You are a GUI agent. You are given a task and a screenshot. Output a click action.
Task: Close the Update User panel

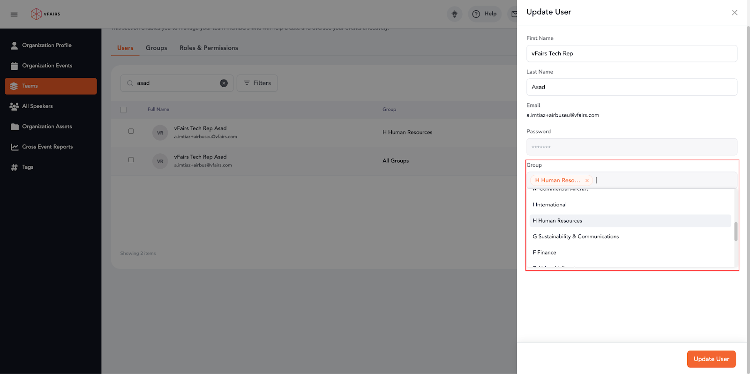coord(735,13)
